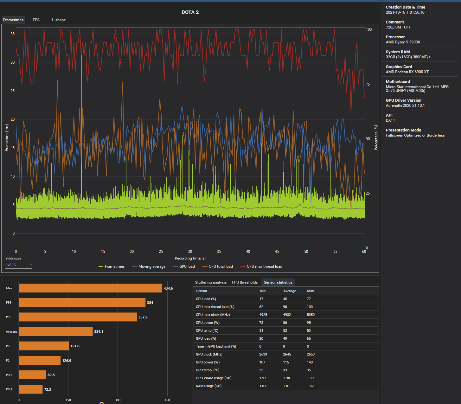461x404 pixels.
Task: Click the P99 bar showing 384
Action: point(82,303)
